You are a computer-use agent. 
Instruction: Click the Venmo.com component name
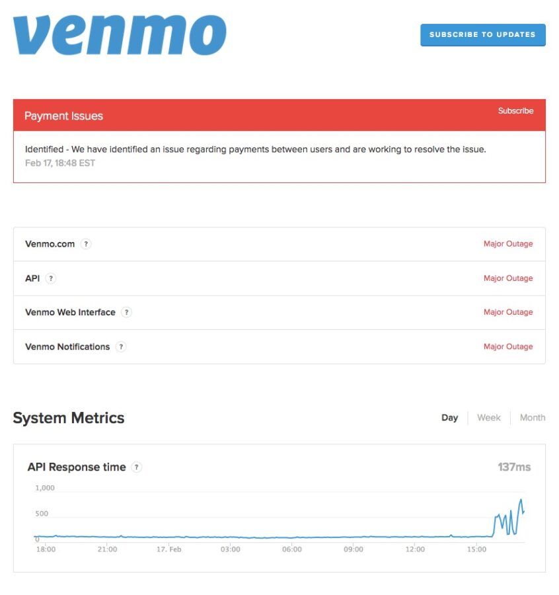50,244
